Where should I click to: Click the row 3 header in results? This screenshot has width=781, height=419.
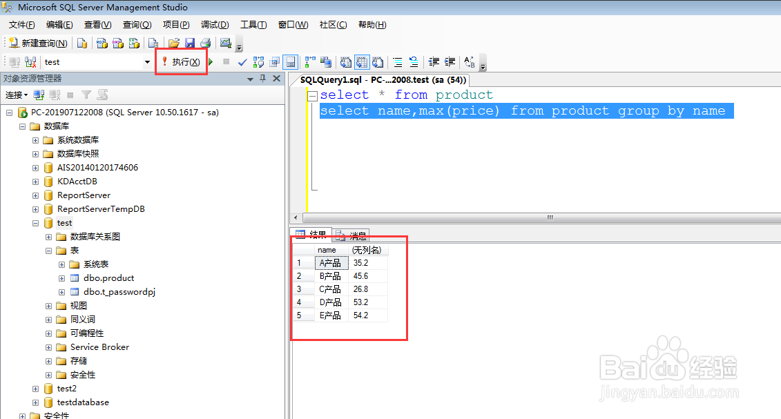[x=303, y=289]
